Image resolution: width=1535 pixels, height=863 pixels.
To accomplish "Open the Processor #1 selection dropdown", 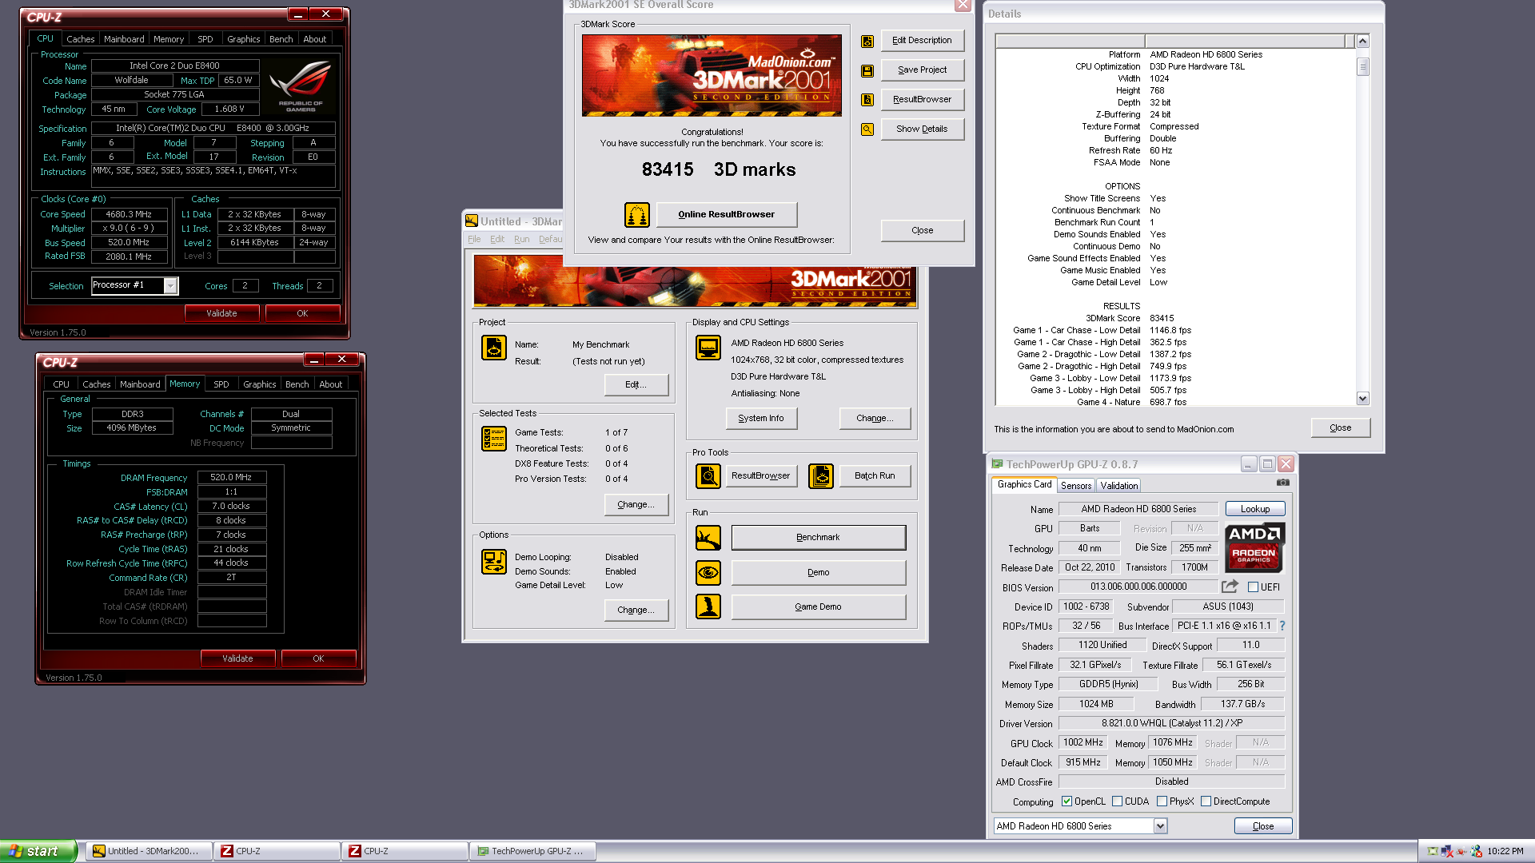I will tap(170, 286).
